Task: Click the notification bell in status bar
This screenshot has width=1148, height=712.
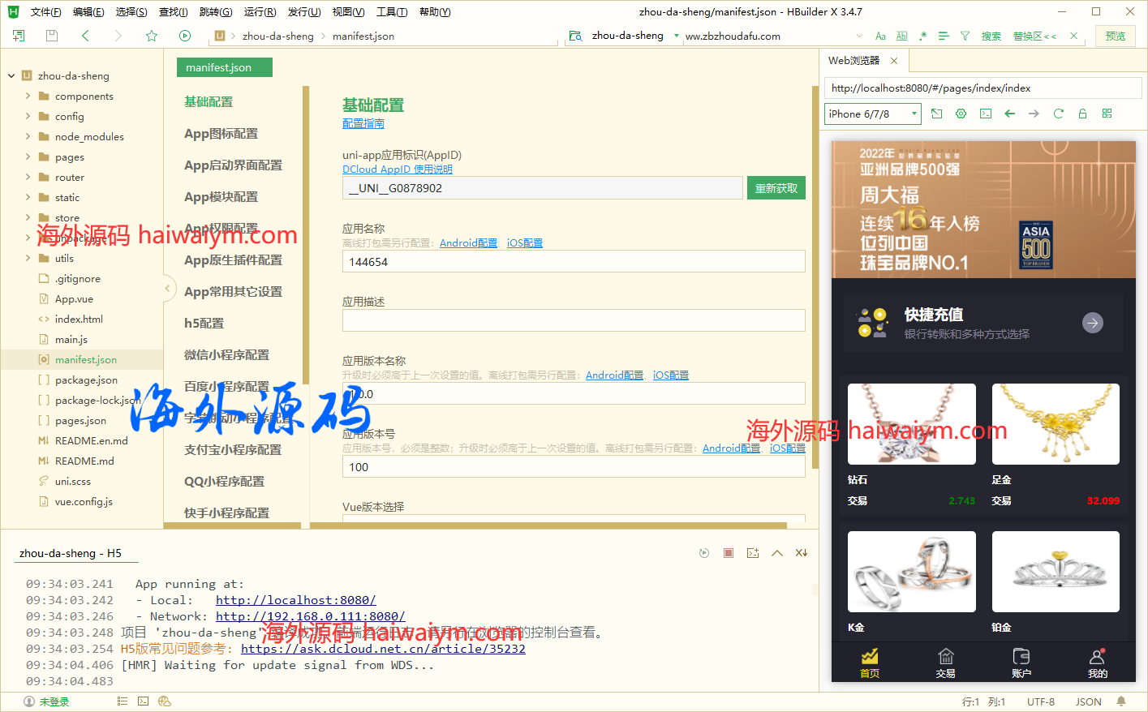Action: coord(1121,701)
